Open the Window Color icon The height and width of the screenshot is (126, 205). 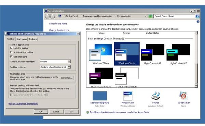(x=128, y=96)
